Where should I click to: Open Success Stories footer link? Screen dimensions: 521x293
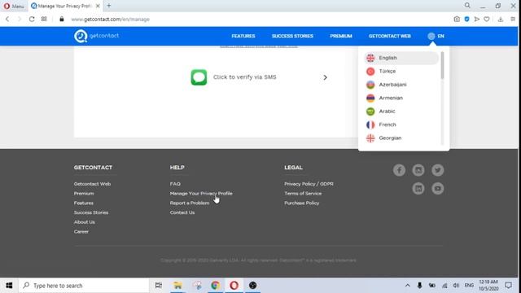point(90,212)
